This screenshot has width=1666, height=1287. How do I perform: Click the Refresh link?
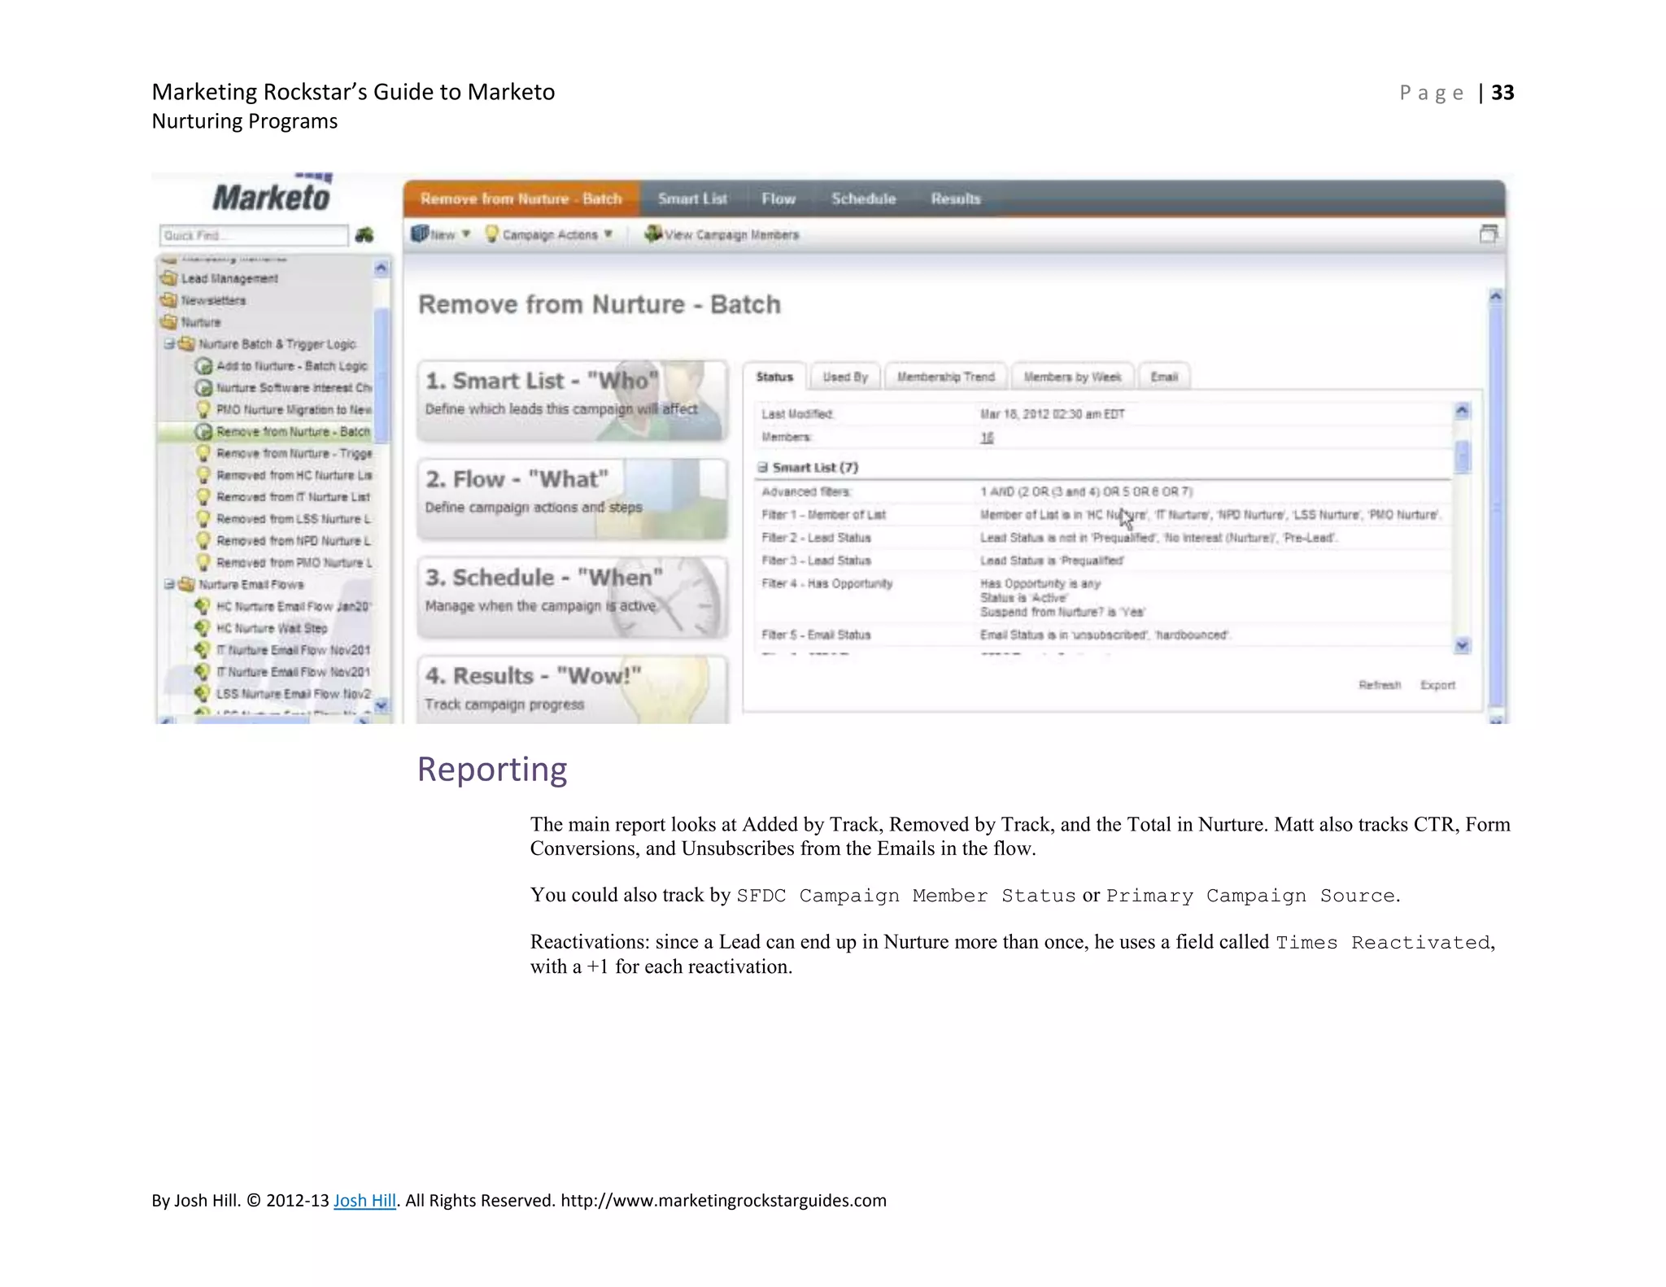click(1380, 685)
